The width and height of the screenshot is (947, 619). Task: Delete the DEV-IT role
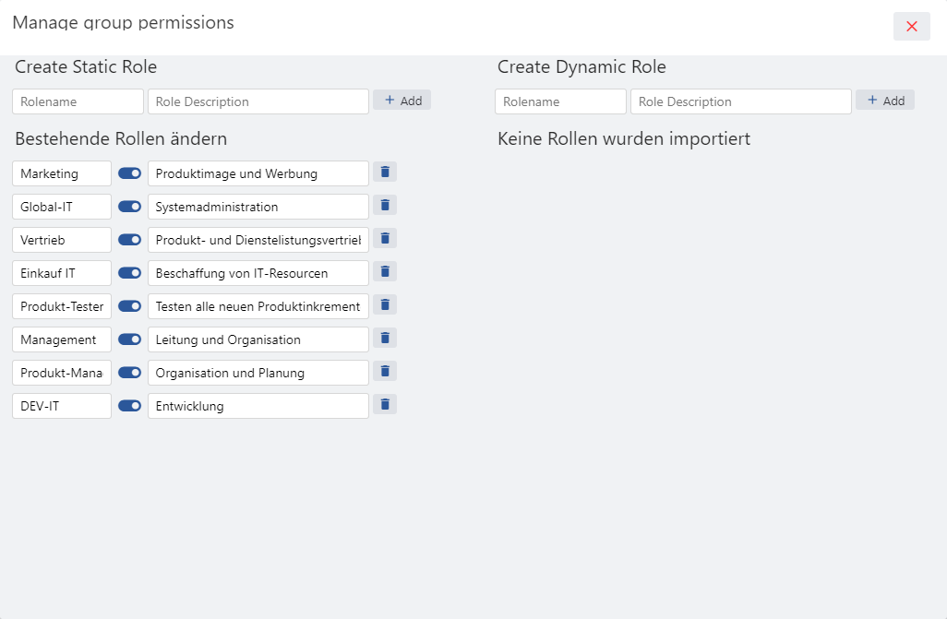[x=385, y=405]
